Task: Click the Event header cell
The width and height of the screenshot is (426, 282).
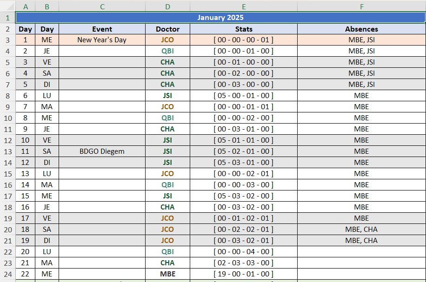Action: (x=102, y=29)
